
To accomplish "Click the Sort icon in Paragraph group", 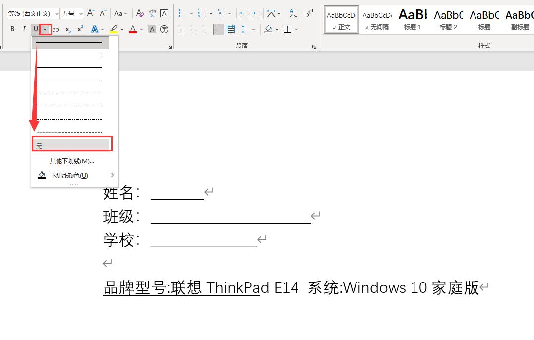I will [x=293, y=13].
